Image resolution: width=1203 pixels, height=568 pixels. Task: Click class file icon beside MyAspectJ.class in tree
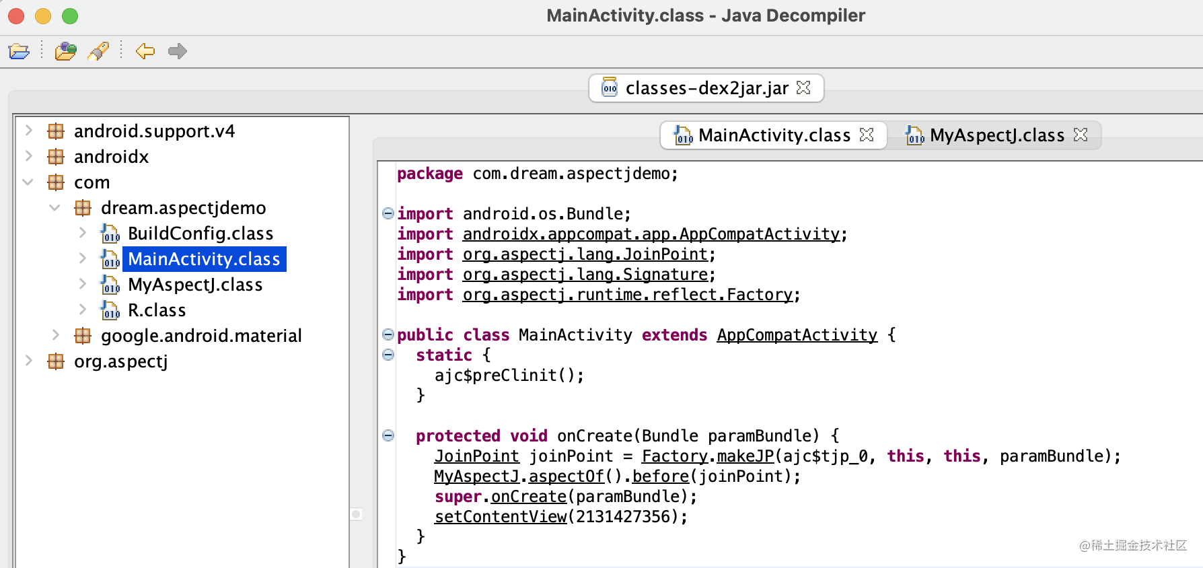(x=110, y=285)
